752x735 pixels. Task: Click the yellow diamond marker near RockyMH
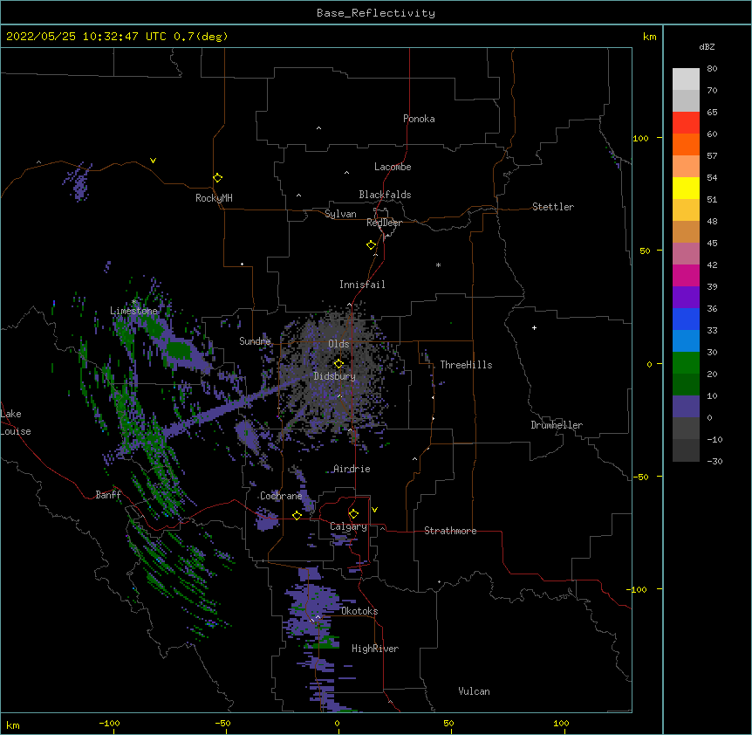(217, 177)
